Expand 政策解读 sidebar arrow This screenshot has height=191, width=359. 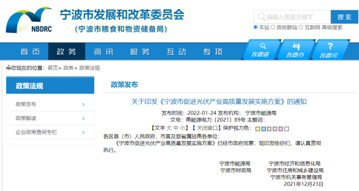pyautogui.click(x=83, y=118)
